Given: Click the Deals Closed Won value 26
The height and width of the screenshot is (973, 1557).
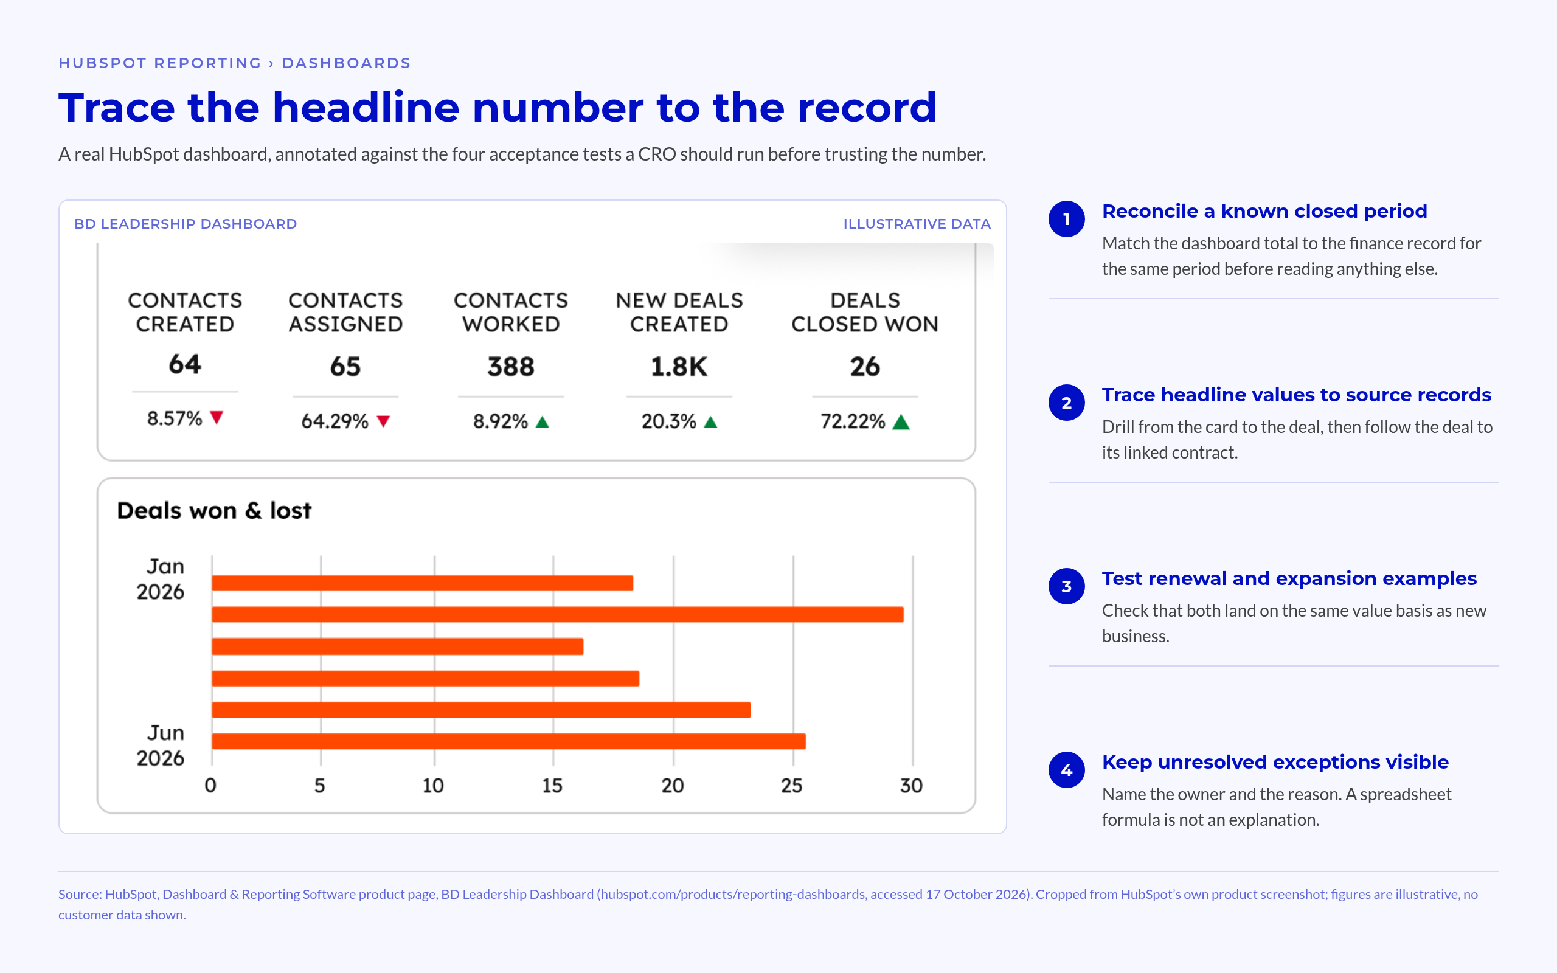Looking at the screenshot, I should (865, 367).
